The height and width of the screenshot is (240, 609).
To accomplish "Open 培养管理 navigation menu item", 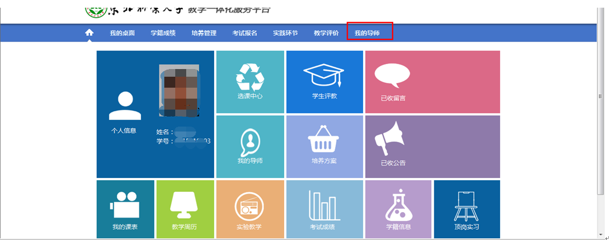I will 204,33.
